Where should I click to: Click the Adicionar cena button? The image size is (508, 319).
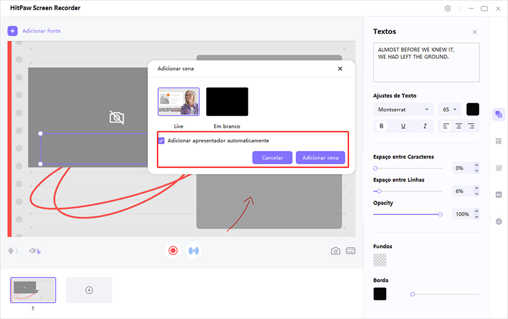pos(320,158)
